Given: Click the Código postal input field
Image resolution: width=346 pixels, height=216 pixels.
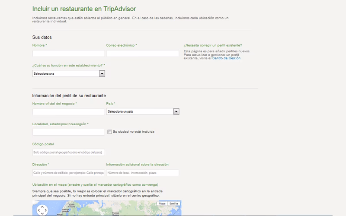Looking at the screenshot, I should pyautogui.click(x=68, y=152).
